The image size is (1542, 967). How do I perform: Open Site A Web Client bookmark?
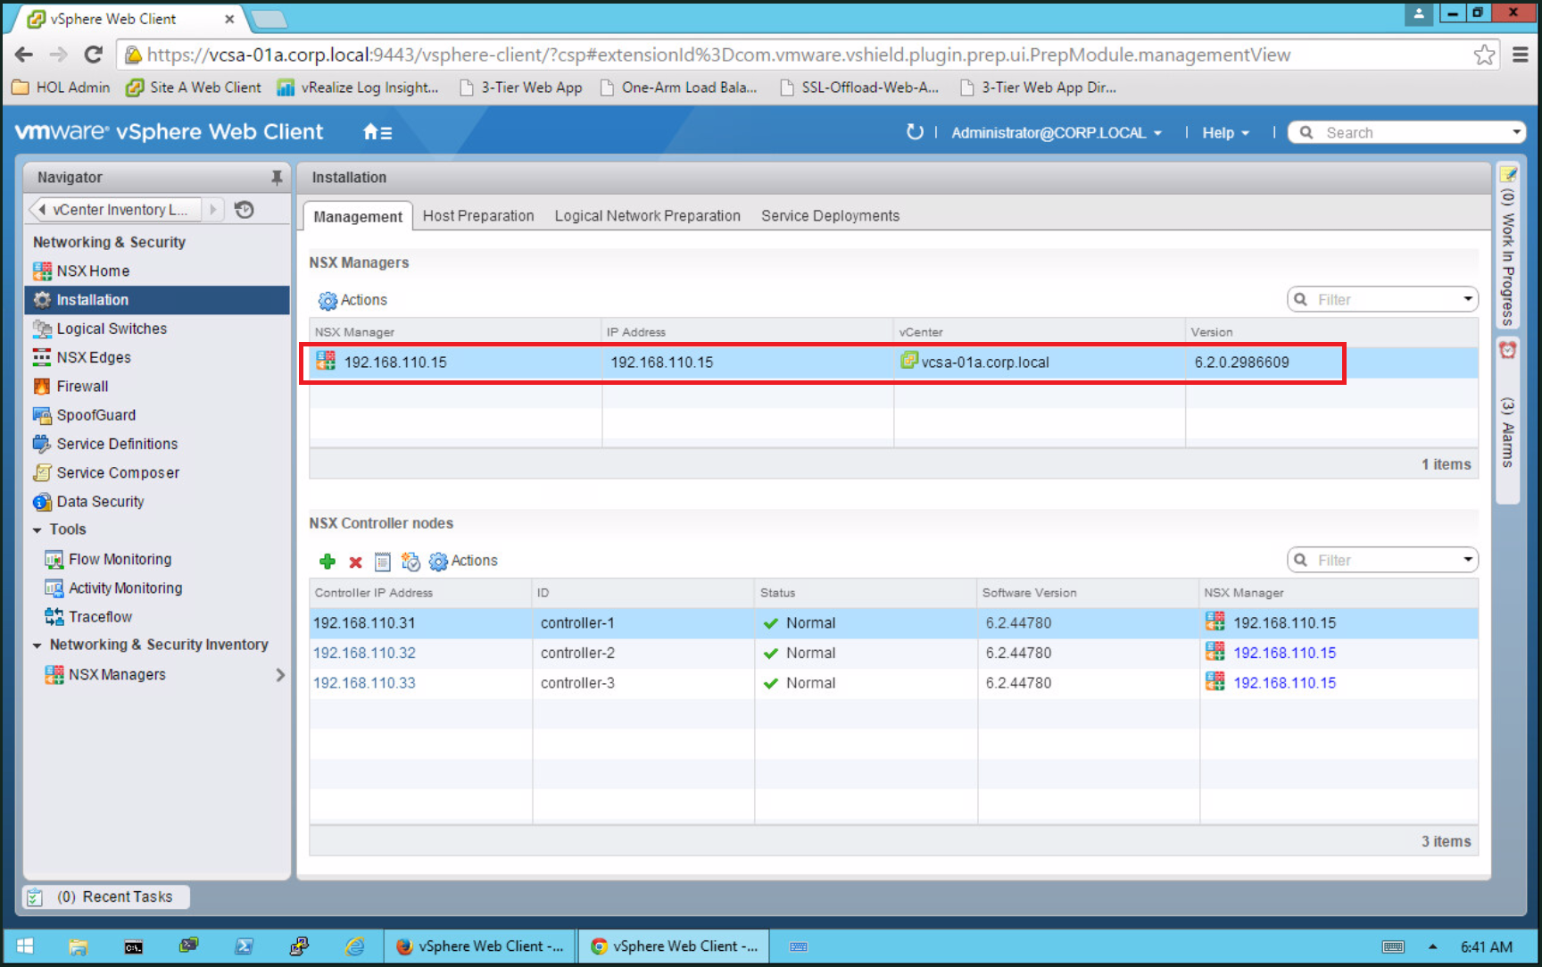pyautogui.click(x=194, y=88)
